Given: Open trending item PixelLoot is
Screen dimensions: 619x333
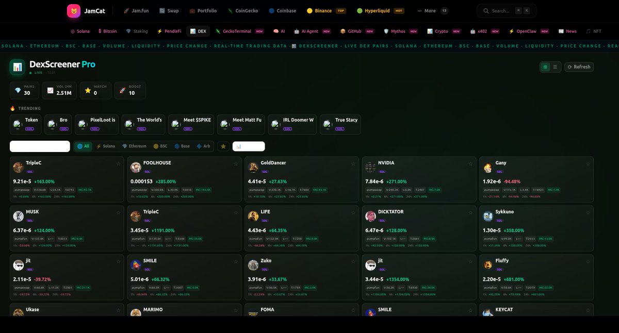Looking at the screenshot, I should (x=97, y=124).
